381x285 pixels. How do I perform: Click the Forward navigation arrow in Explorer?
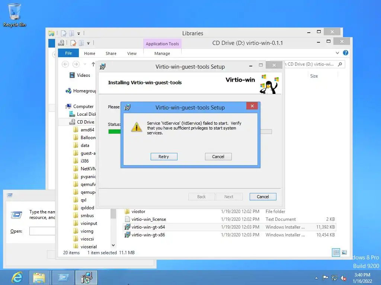point(76,64)
